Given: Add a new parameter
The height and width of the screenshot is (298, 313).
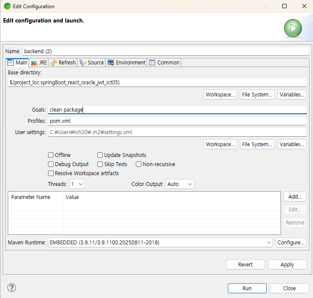Looking at the screenshot, I should (295, 197).
